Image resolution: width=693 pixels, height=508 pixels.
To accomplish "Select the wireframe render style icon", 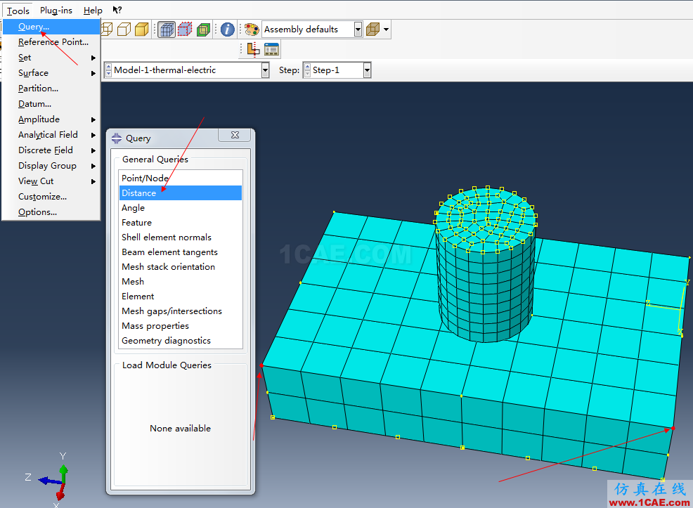I will (107, 30).
